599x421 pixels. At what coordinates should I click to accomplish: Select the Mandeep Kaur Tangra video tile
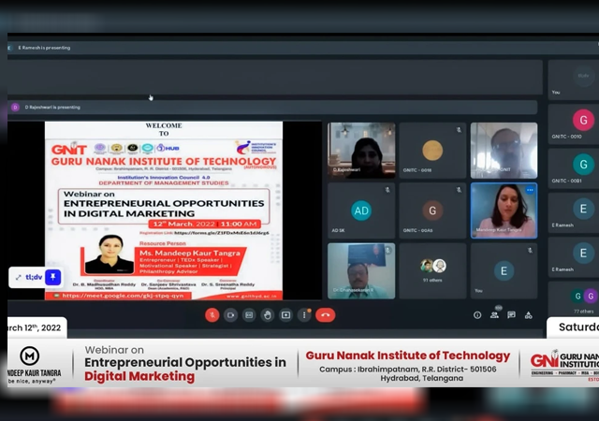504,210
